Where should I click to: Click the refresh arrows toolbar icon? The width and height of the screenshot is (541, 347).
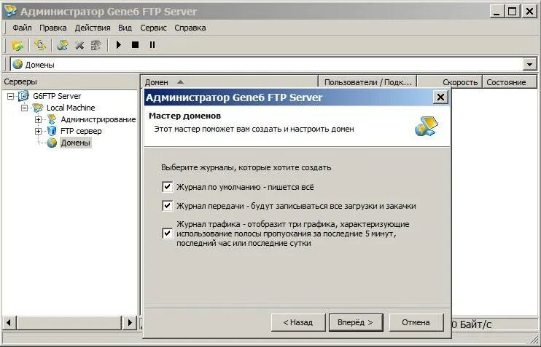click(x=40, y=45)
